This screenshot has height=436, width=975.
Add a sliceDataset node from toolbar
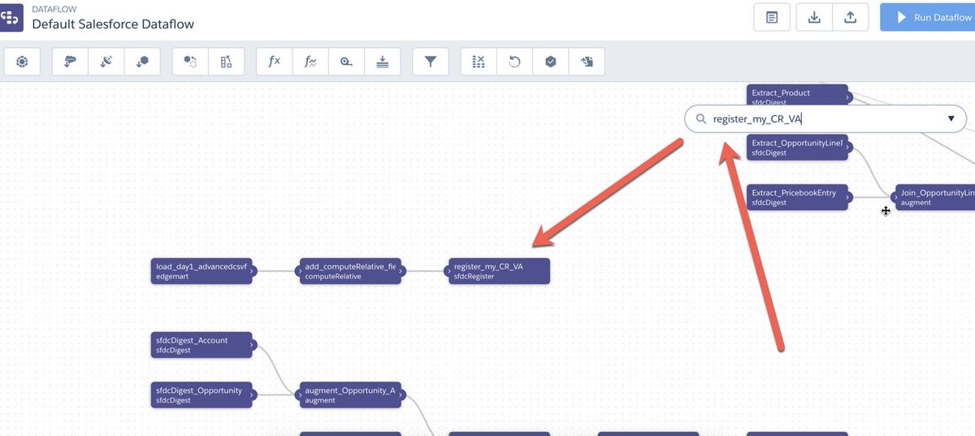[x=479, y=62]
